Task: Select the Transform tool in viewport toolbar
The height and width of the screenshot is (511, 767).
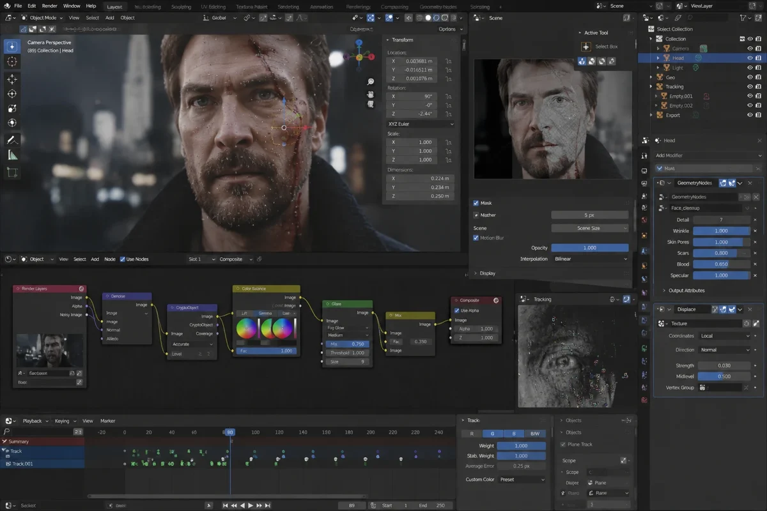Action: [12, 123]
